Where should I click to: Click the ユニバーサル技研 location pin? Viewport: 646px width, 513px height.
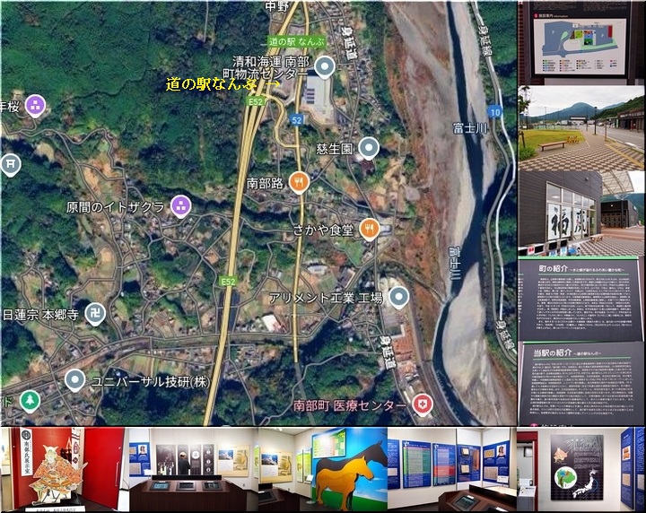click(75, 380)
